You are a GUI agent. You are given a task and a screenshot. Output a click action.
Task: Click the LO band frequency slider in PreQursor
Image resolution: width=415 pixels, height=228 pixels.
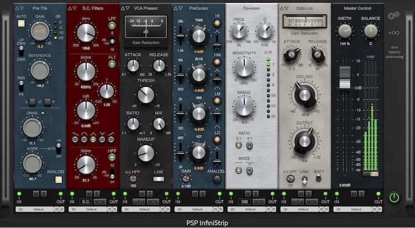pyautogui.click(x=180, y=153)
